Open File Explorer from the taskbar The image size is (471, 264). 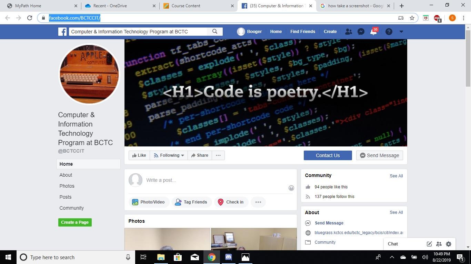(x=161, y=257)
